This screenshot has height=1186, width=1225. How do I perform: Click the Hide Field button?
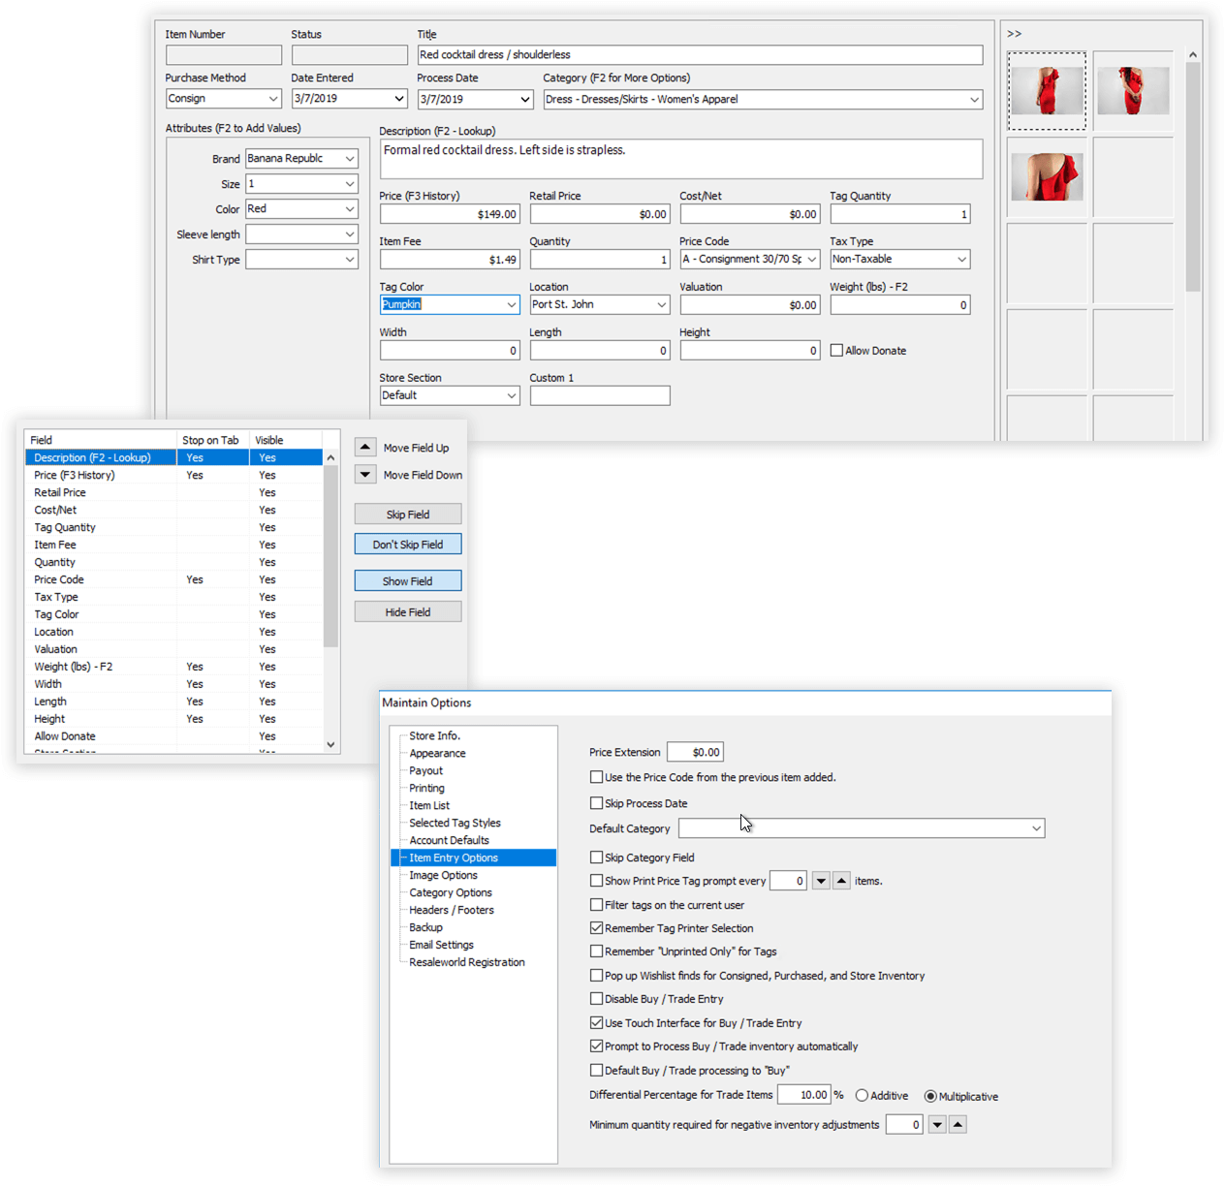(x=408, y=612)
